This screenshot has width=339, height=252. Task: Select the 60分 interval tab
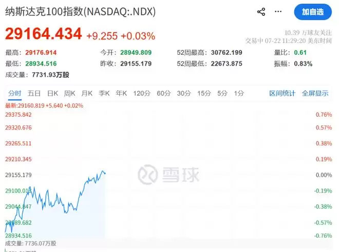click(164, 93)
